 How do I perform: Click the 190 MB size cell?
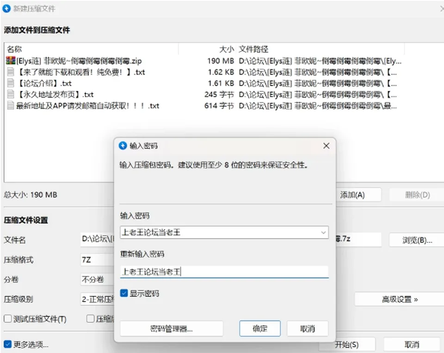coord(221,61)
